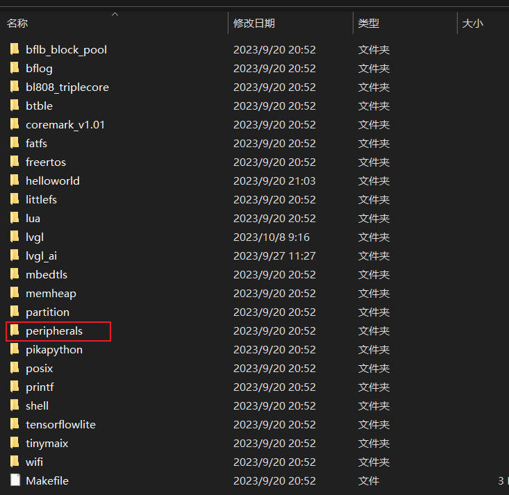The width and height of the screenshot is (509, 495).
Task: Click lvgl's date 2023/10/8 9:16
Action: coord(272,237)
